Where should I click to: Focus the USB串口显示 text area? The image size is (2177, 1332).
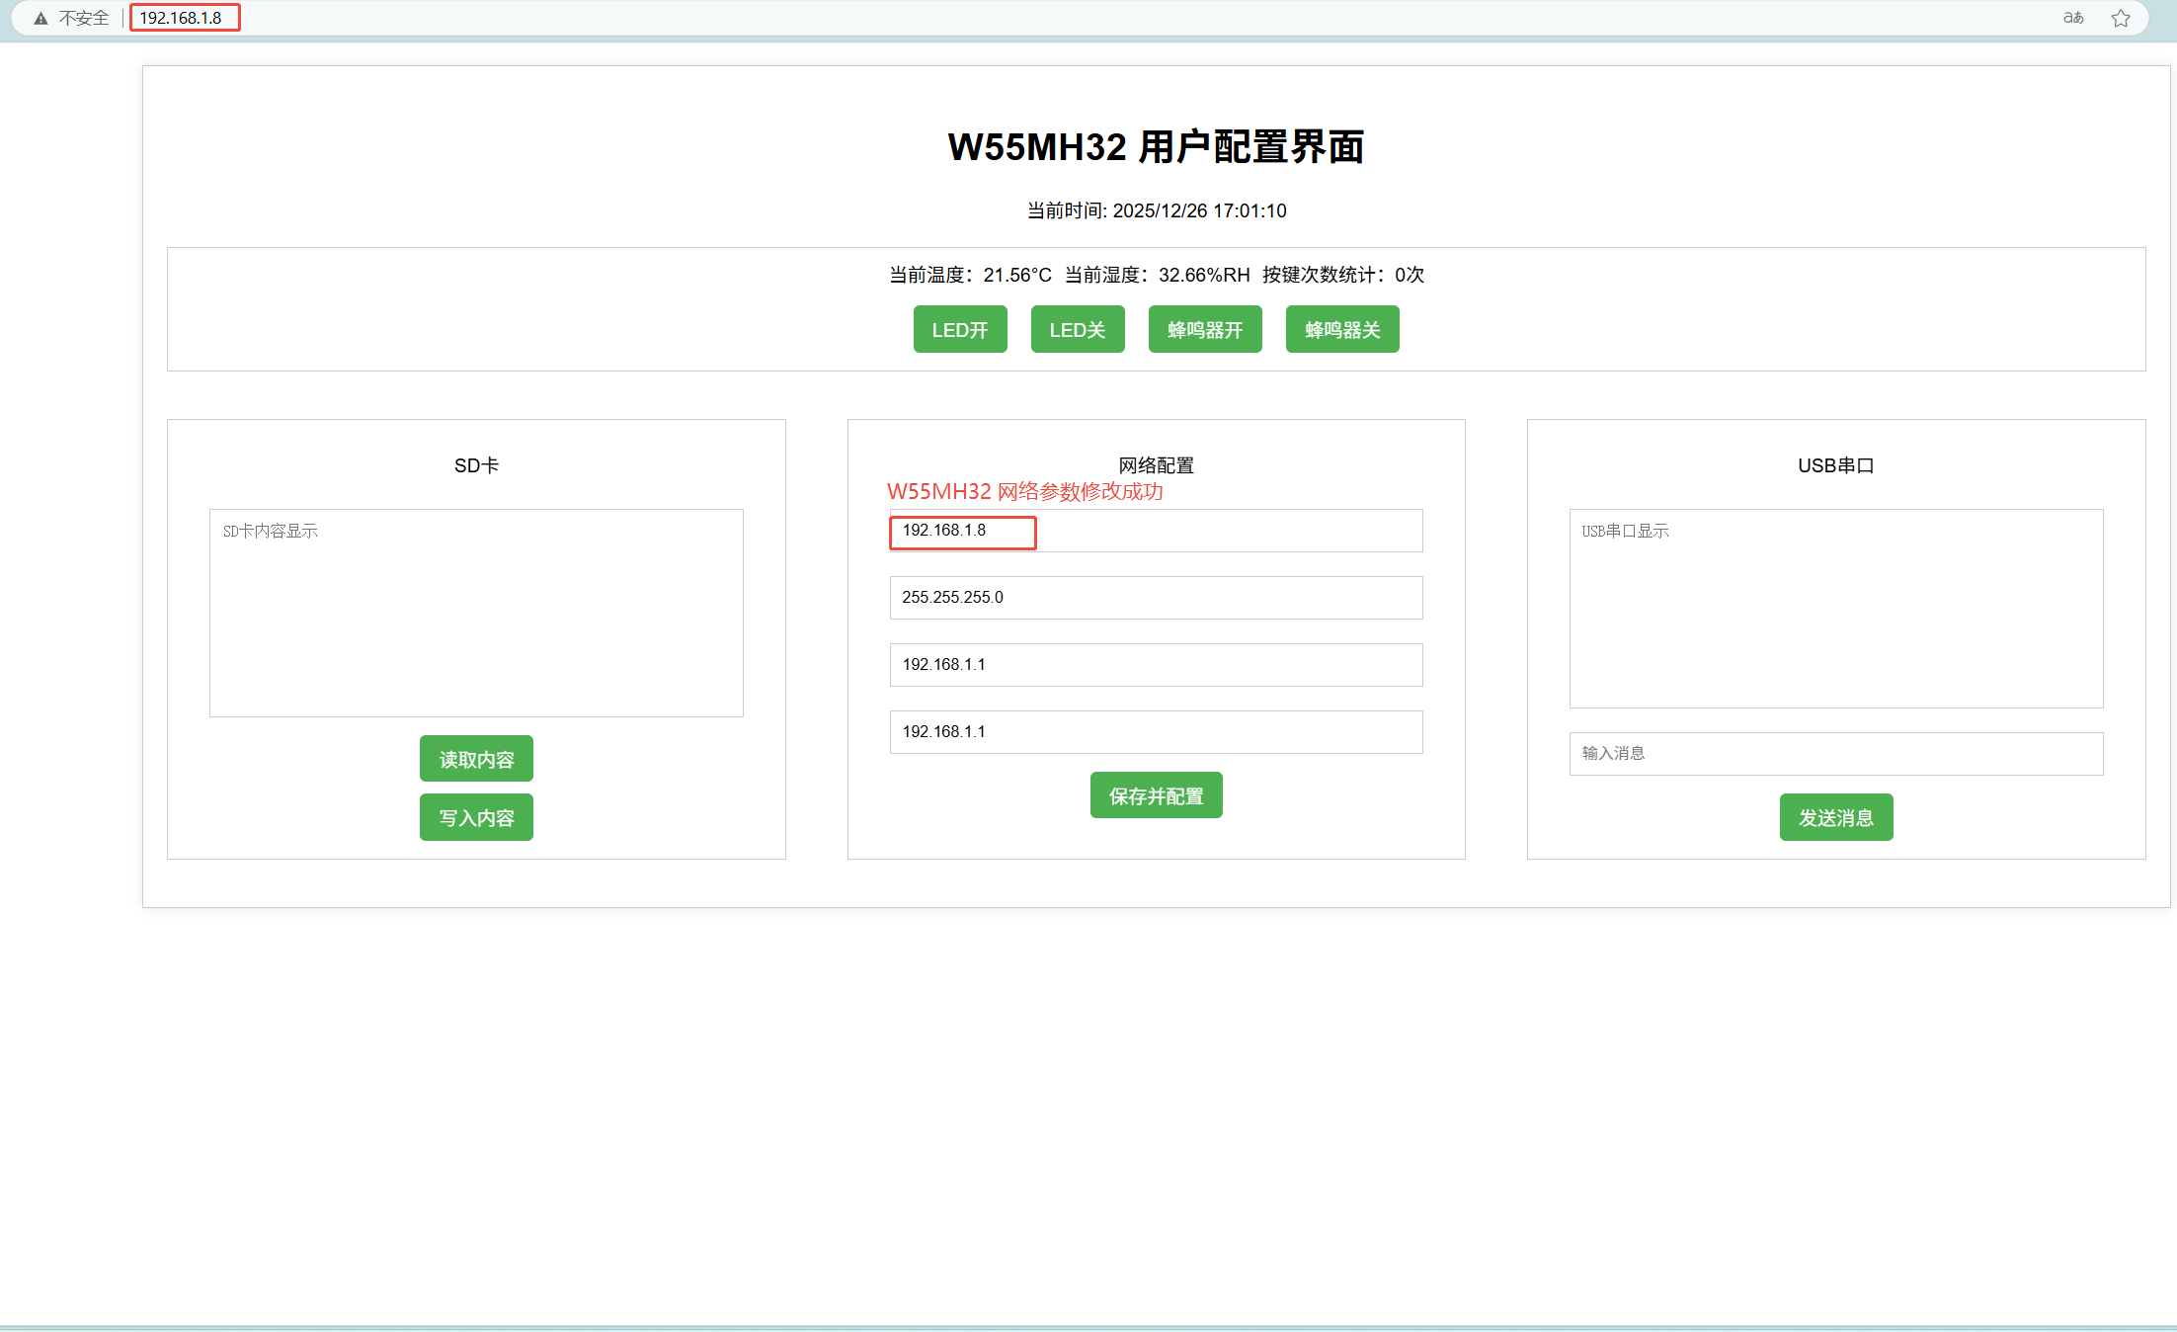[1835, 608]
